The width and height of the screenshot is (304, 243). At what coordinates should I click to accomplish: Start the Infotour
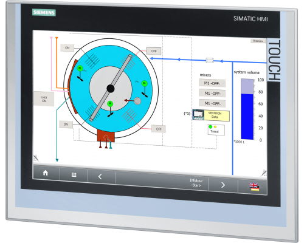pyautogui.click(x=196, y=183)
